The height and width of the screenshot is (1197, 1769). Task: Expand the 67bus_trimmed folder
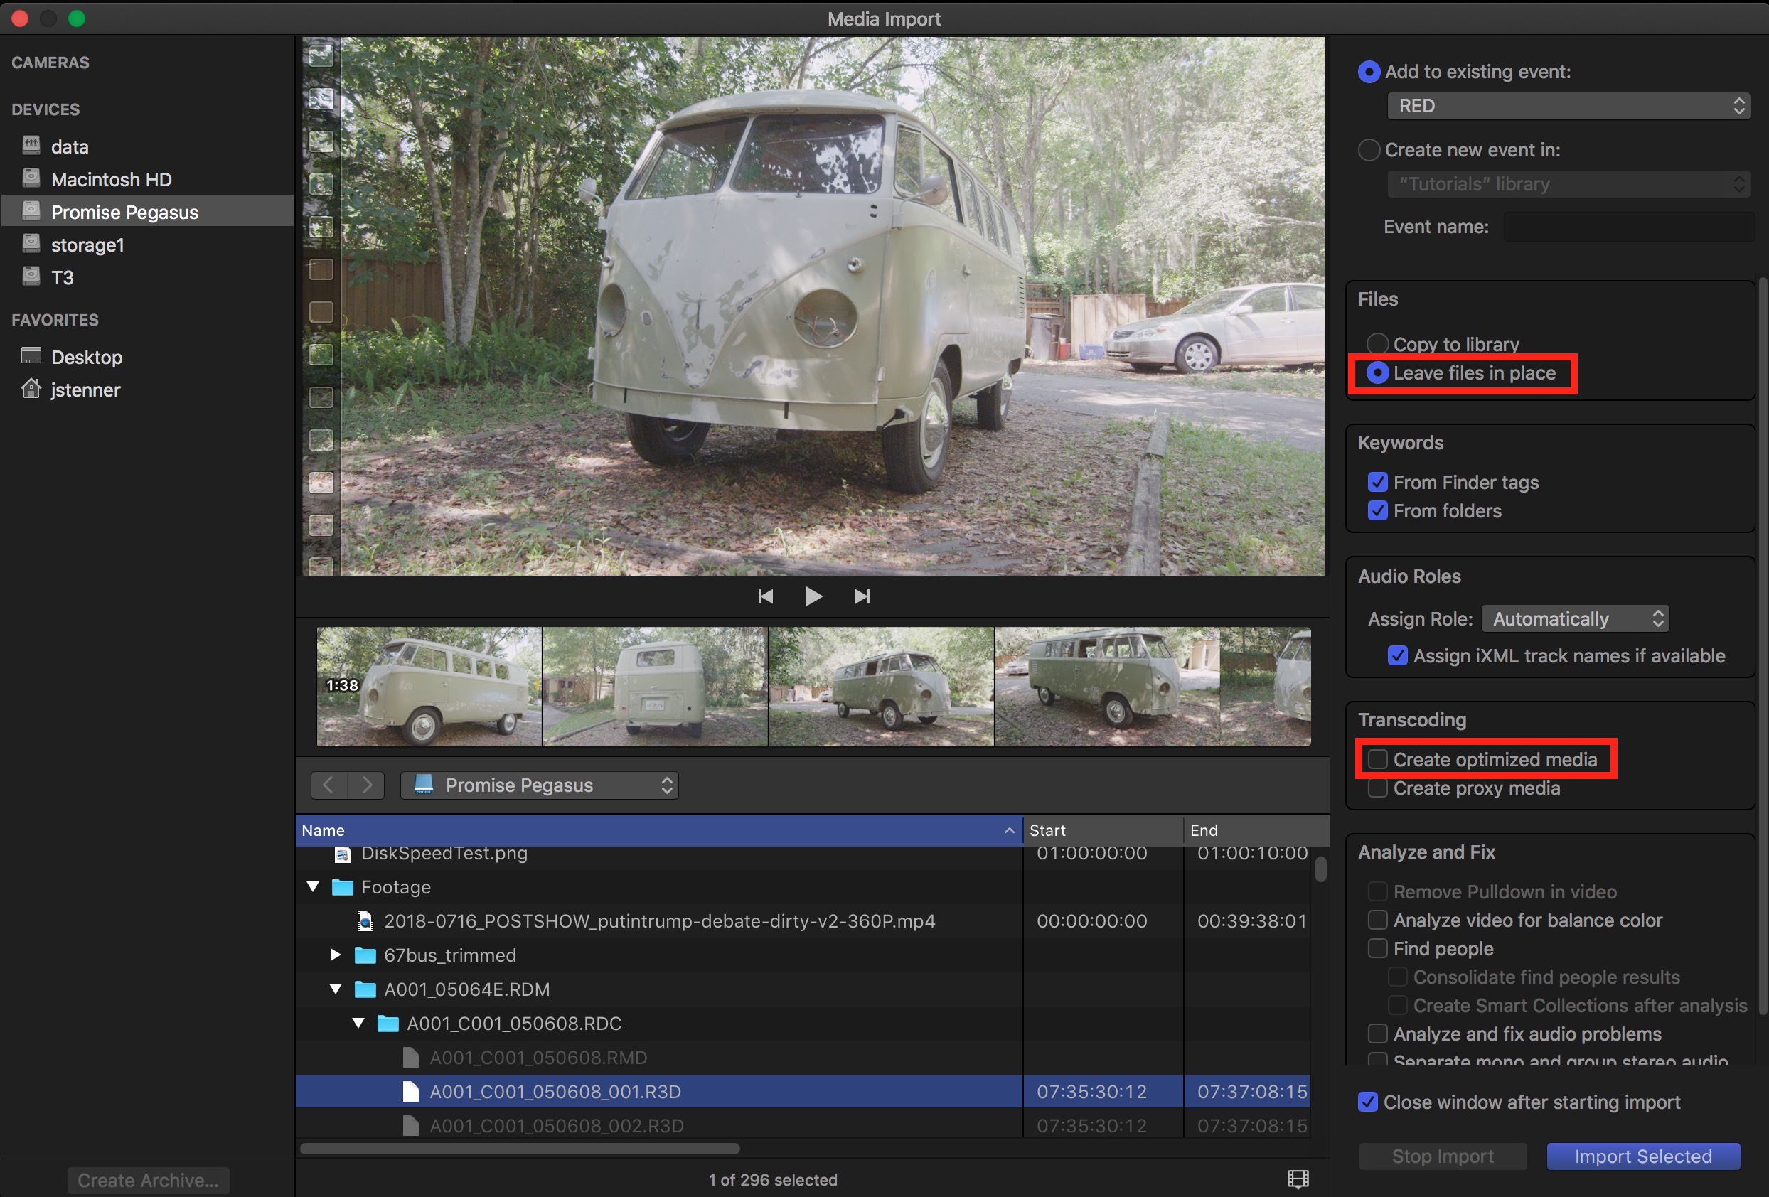[x=336, y=954]
